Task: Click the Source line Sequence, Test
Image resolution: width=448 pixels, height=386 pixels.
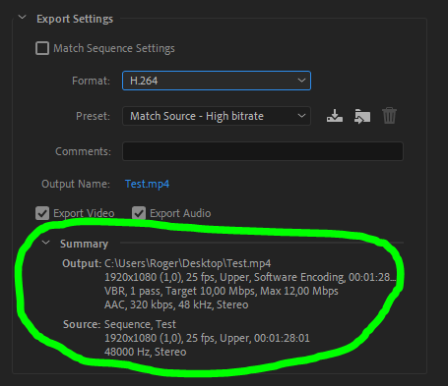Action: [x=140, y=324]
